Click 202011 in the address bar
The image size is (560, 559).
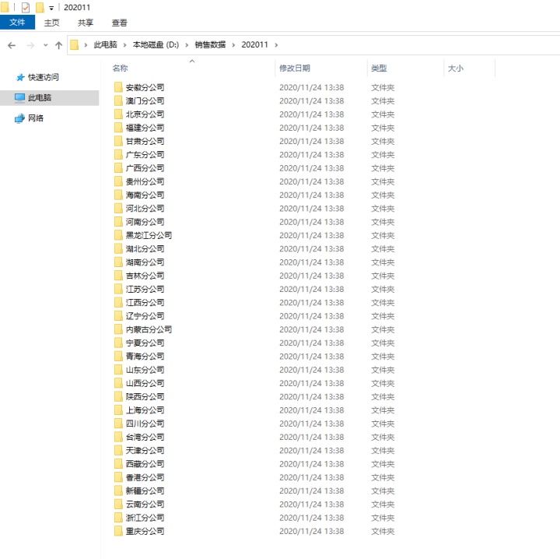click(254, 44)
